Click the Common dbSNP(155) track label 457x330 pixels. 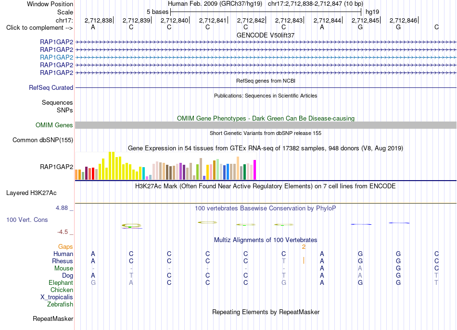[43, 140]
